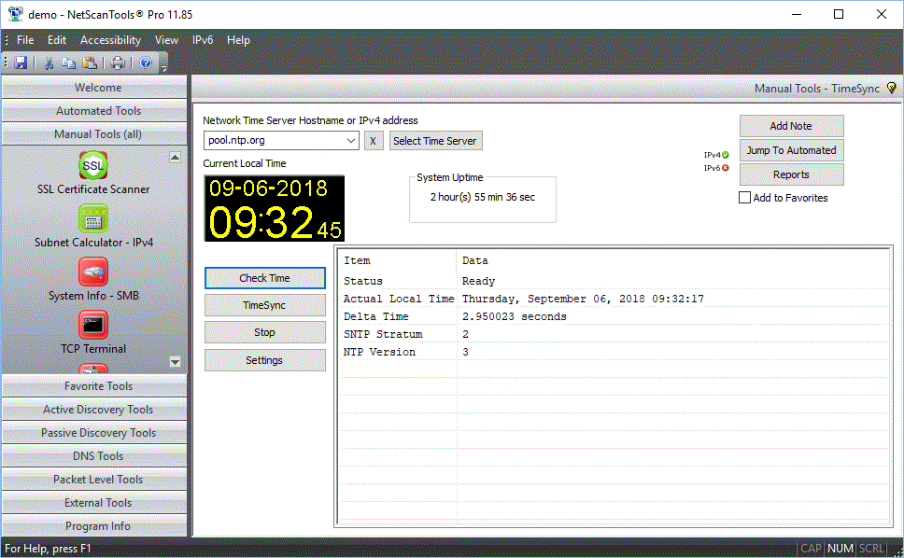The image size is (904, 558).
Task: Show the Program Info panel
Action: point(94,526)
